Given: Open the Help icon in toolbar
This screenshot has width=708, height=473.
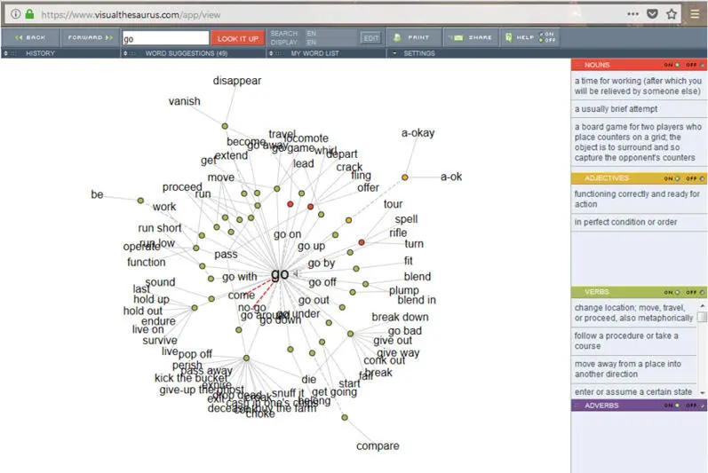Looking at the screenshot, I should click(519, 38).
